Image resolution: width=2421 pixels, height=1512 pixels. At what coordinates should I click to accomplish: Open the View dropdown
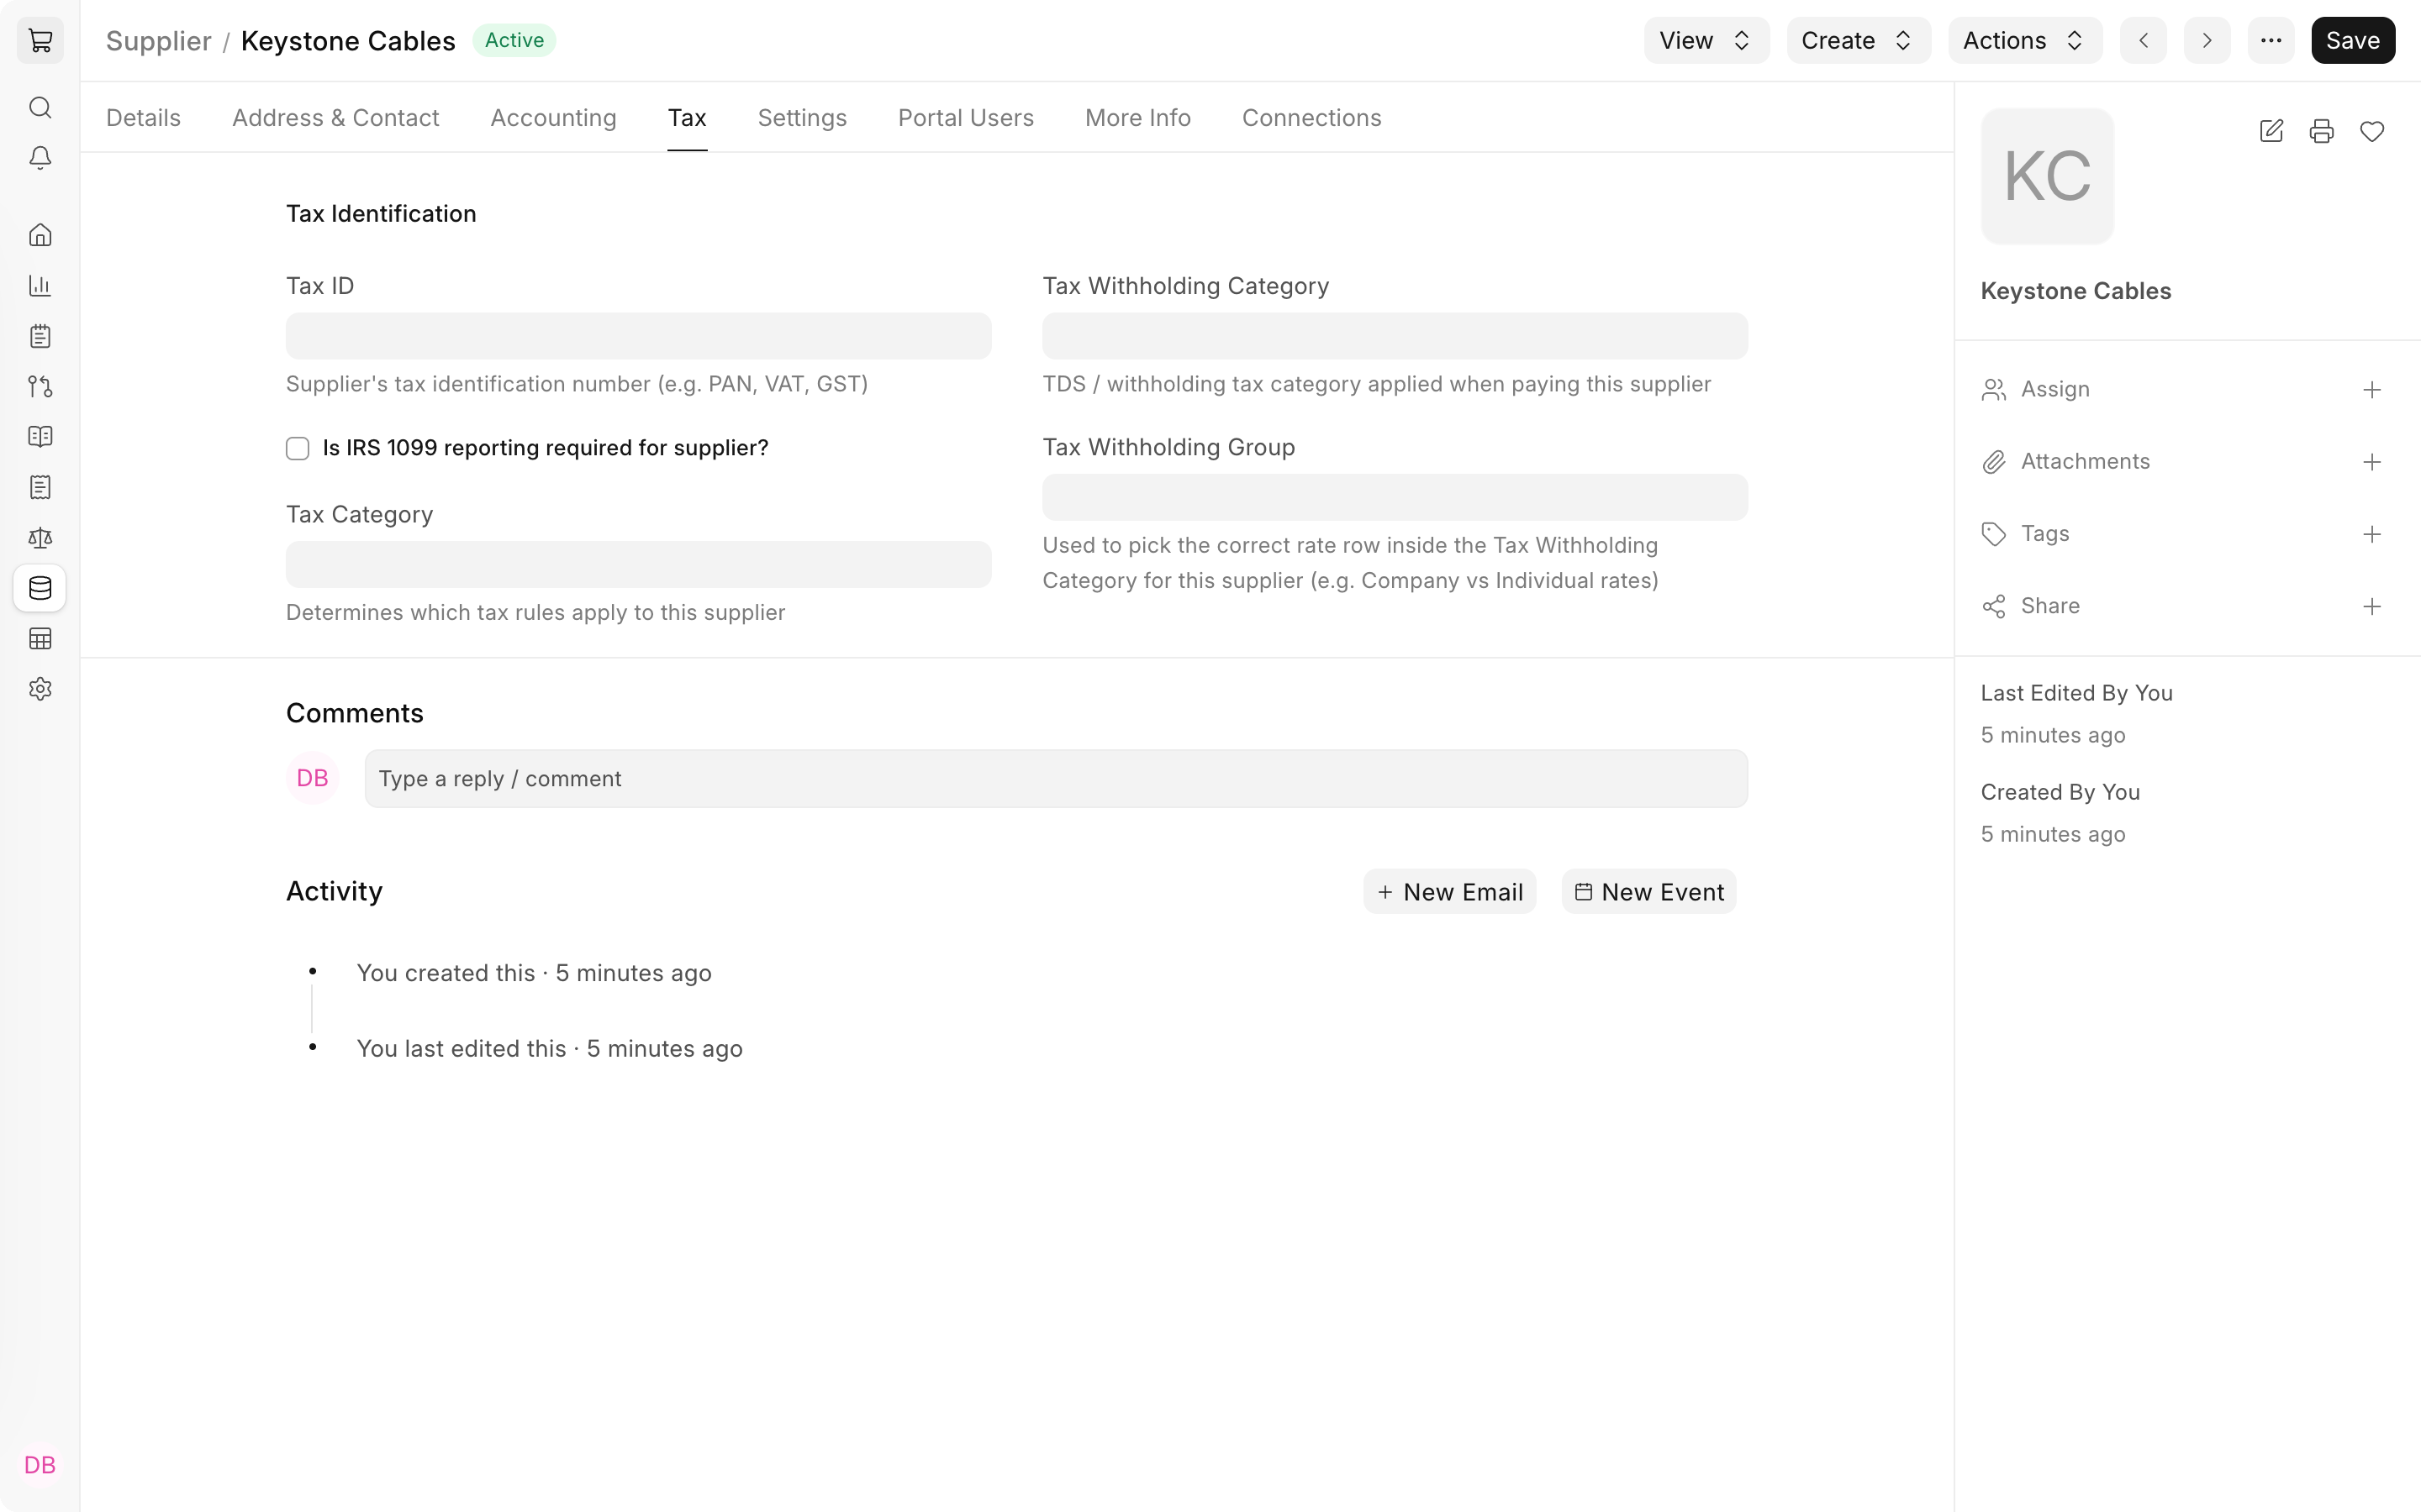[x=1706, y=41]
